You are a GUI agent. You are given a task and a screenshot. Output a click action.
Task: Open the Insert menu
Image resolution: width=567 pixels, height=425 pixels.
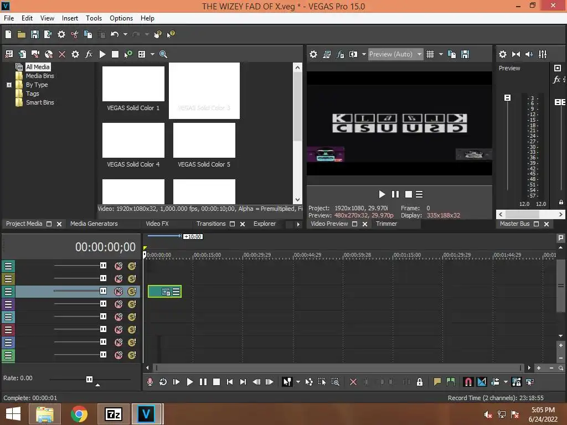pyautogui.click(x=70, y=18)
